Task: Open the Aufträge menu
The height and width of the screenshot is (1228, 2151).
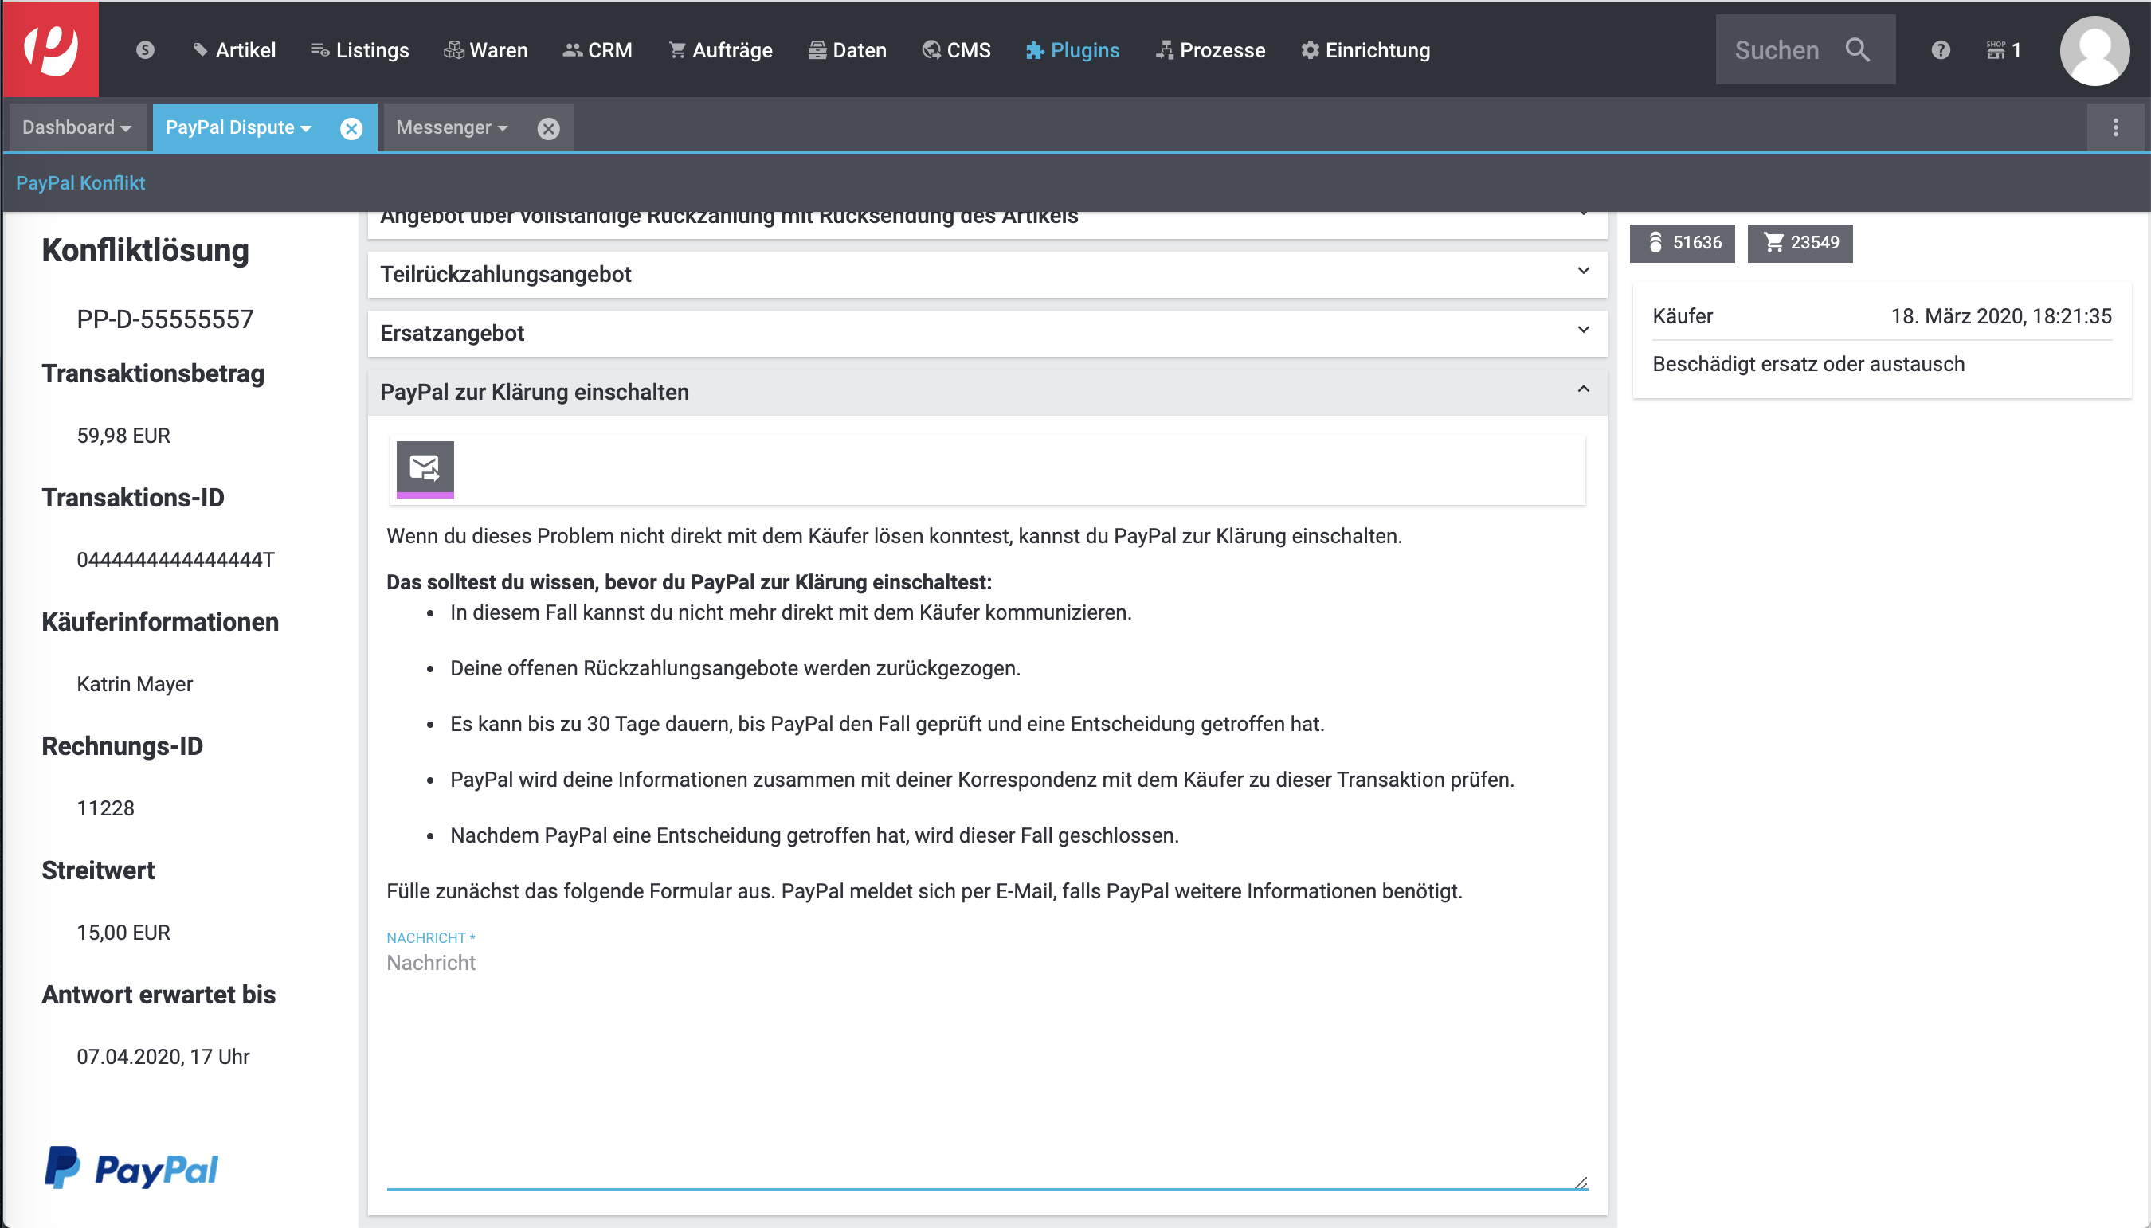Action: 719,49
